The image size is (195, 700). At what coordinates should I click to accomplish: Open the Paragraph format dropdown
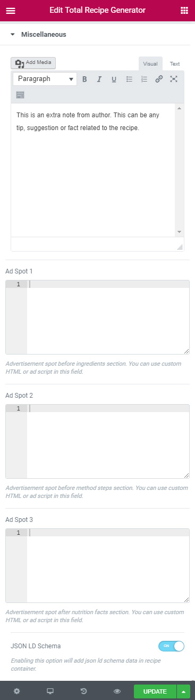click(45, 79)
